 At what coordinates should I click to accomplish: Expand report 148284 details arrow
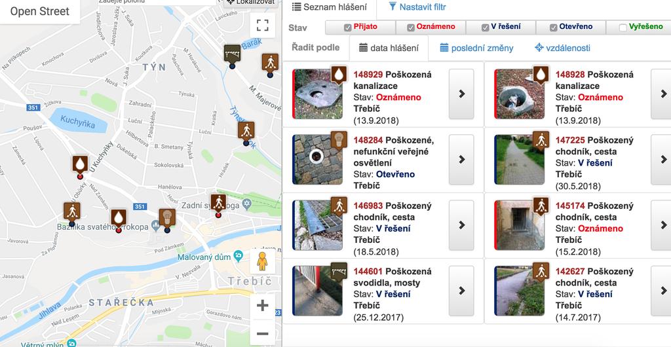tap(461, 159)
